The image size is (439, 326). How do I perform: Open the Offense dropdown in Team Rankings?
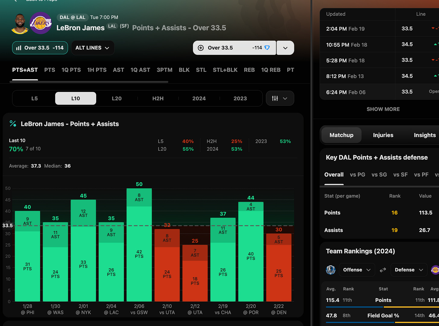pyautogui.click(x=357, y=270)
